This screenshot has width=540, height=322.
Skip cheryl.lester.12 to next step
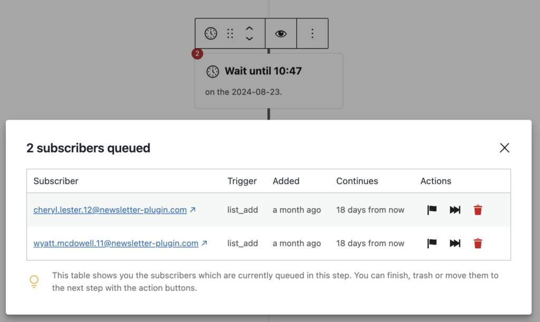(455, 210)
